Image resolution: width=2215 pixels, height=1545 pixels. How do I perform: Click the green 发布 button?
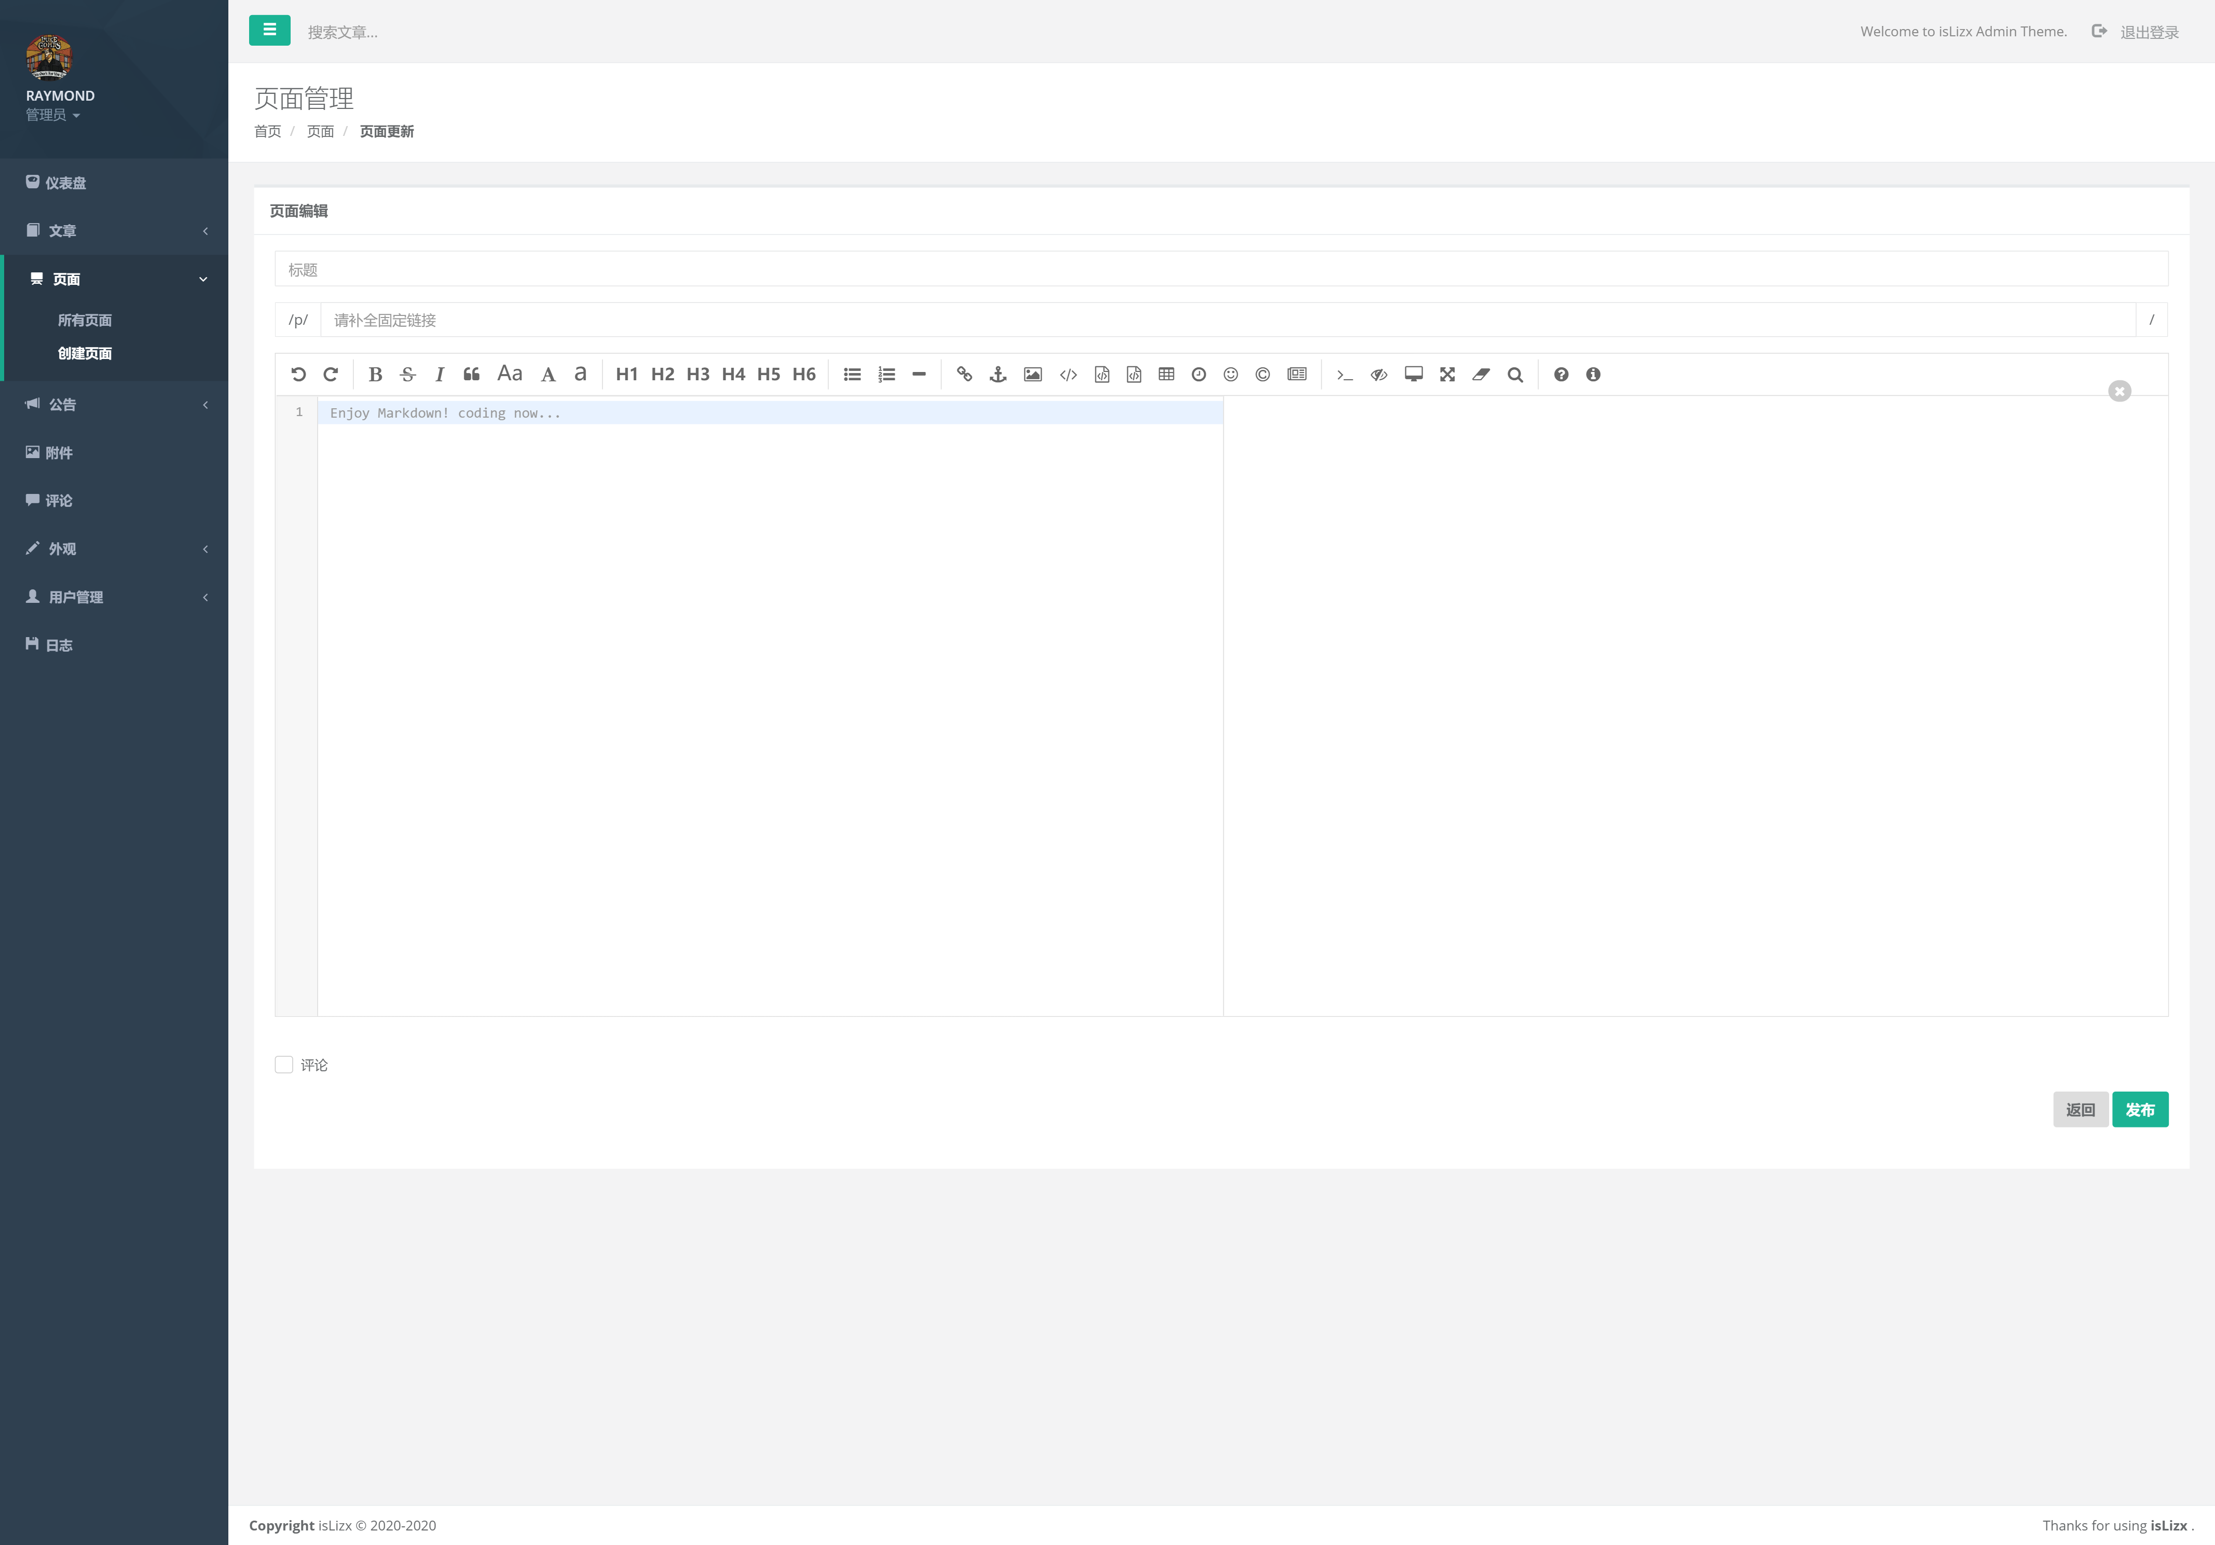pos(2140,1109)
